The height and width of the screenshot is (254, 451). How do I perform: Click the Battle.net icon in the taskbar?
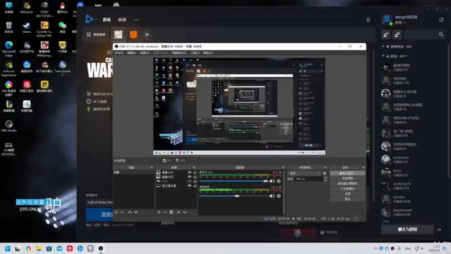point(80,248)
